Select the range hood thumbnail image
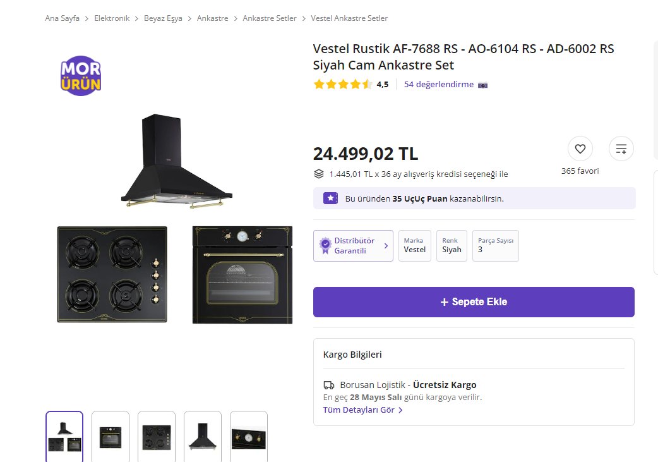Image resolution: width=658 pixels, height=462 pixels. [x=203, y=437]
